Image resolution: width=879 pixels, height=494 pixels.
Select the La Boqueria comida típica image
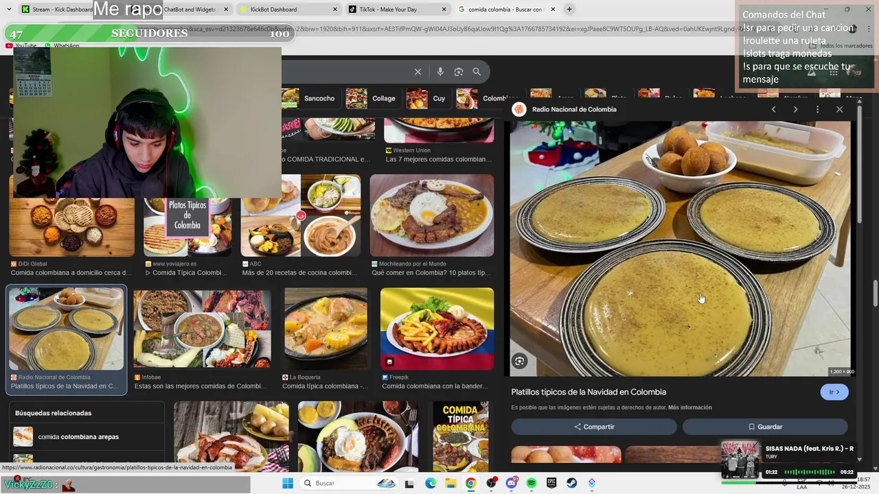[326, 328]
